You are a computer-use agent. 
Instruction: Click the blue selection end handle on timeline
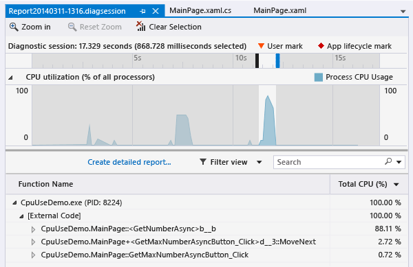click(277, 60)
